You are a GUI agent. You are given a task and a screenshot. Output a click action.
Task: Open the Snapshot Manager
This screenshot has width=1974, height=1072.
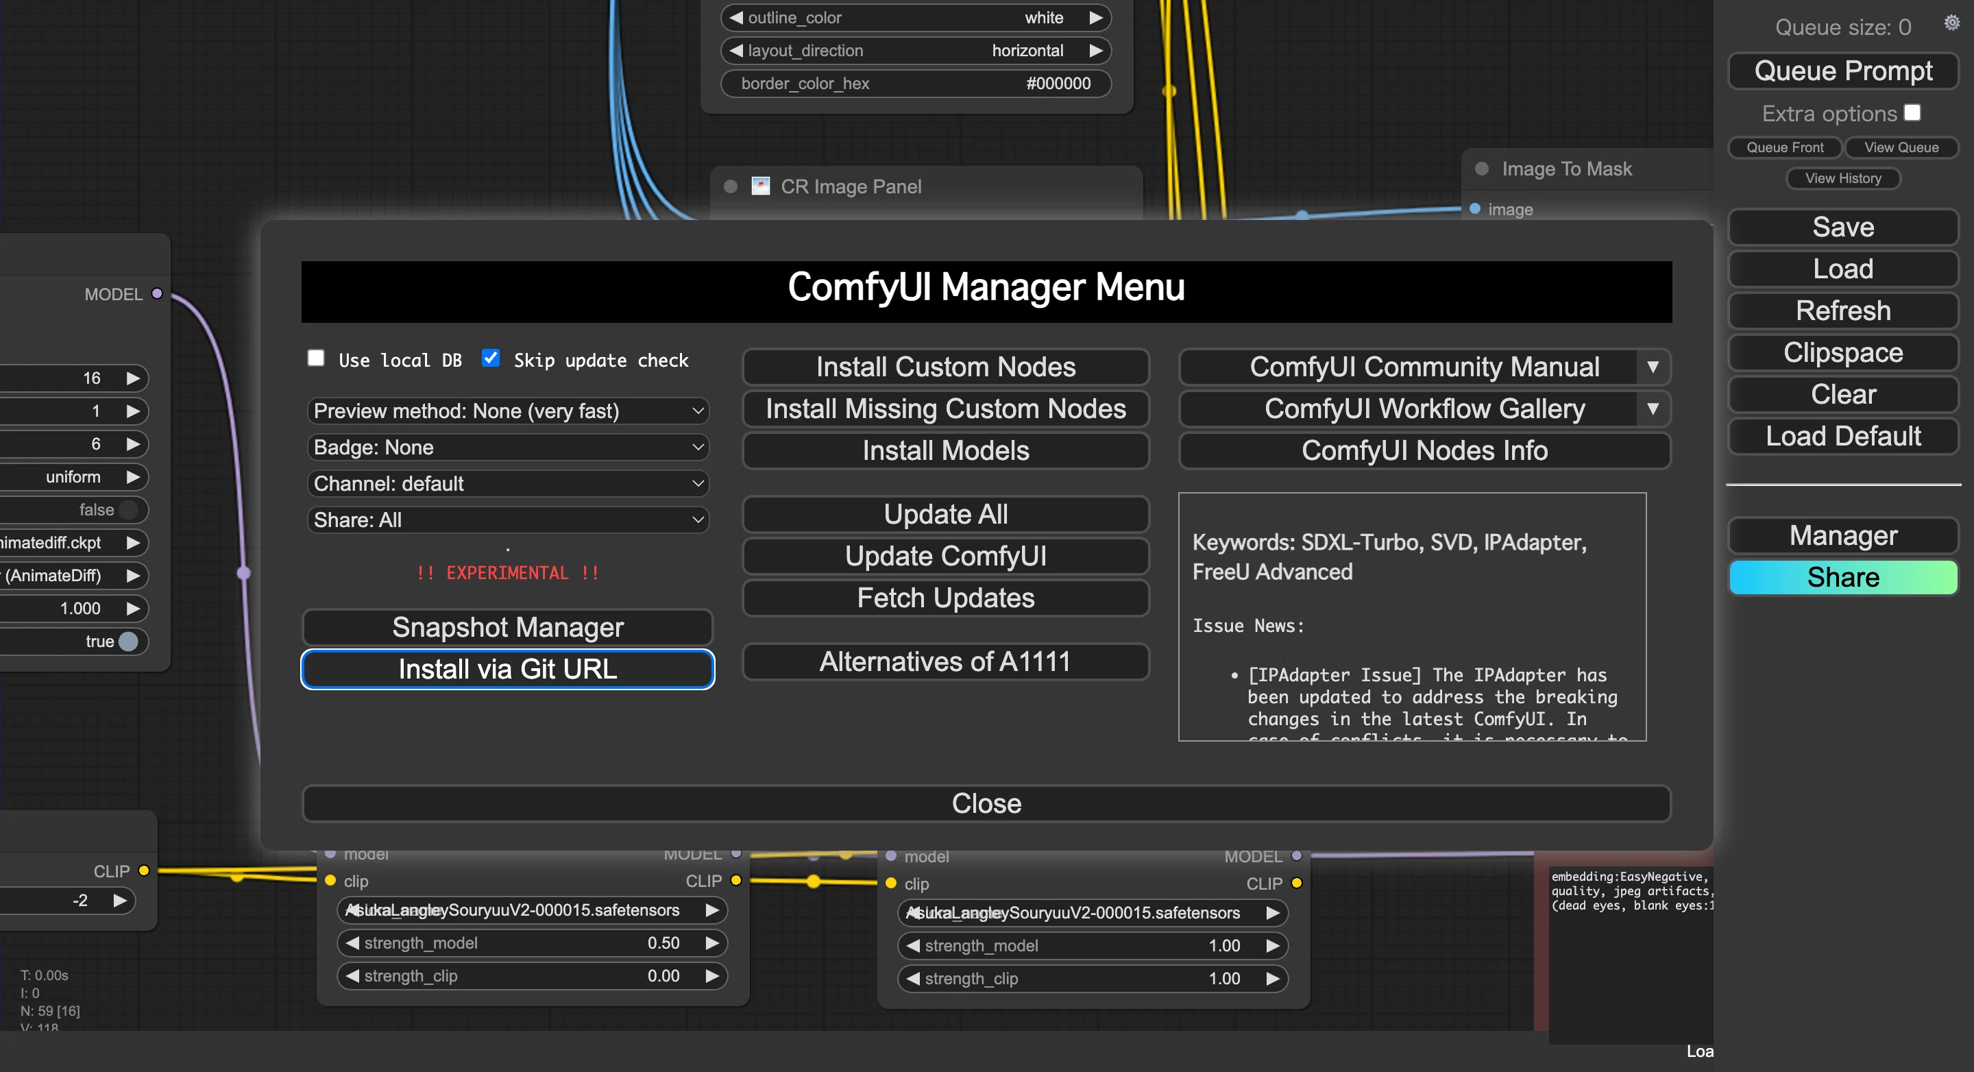pos(508,628)
